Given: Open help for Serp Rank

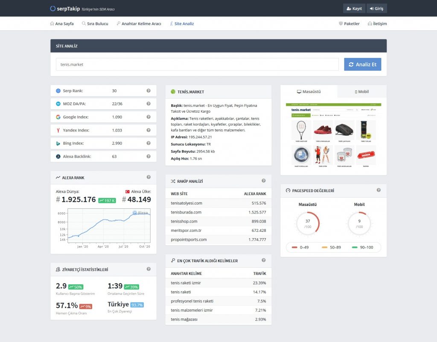Looking at the screenshot, I should (149, 91).
